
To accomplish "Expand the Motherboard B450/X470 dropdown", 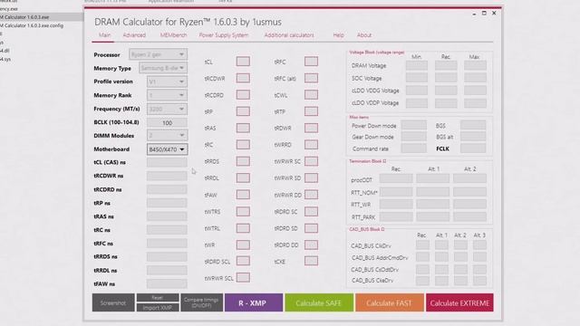I will (x=167, y=149).
